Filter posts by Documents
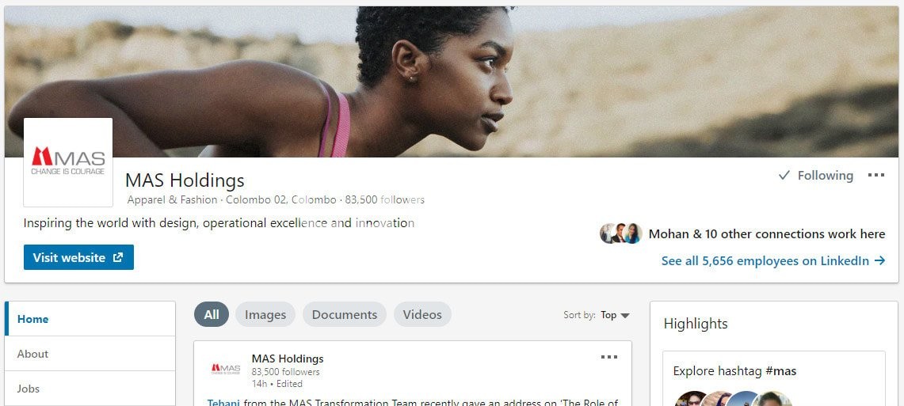 click(344, 314)
